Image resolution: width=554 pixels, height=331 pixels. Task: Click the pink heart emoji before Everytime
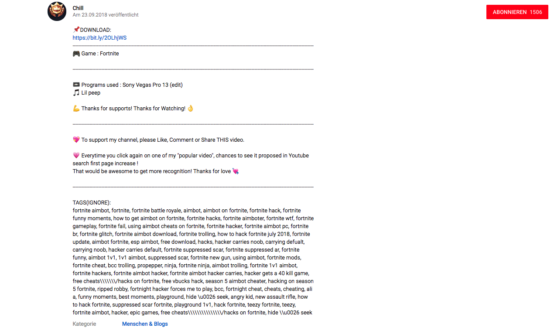(x=76, y=156)
